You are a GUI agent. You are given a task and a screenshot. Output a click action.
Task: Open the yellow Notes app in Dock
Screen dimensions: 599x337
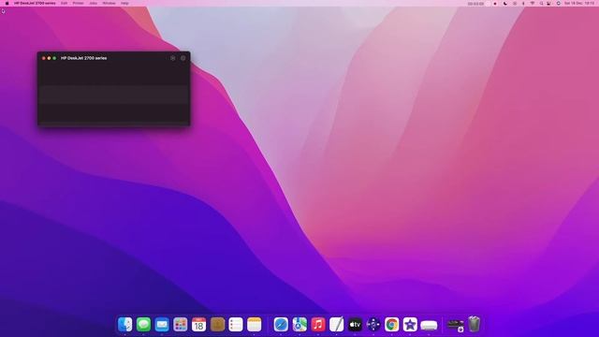pos(254,325)
